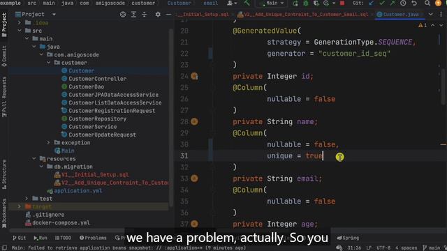
Task: Collapse the main folder
Action: pyautogui.click(x=27, y=38)
